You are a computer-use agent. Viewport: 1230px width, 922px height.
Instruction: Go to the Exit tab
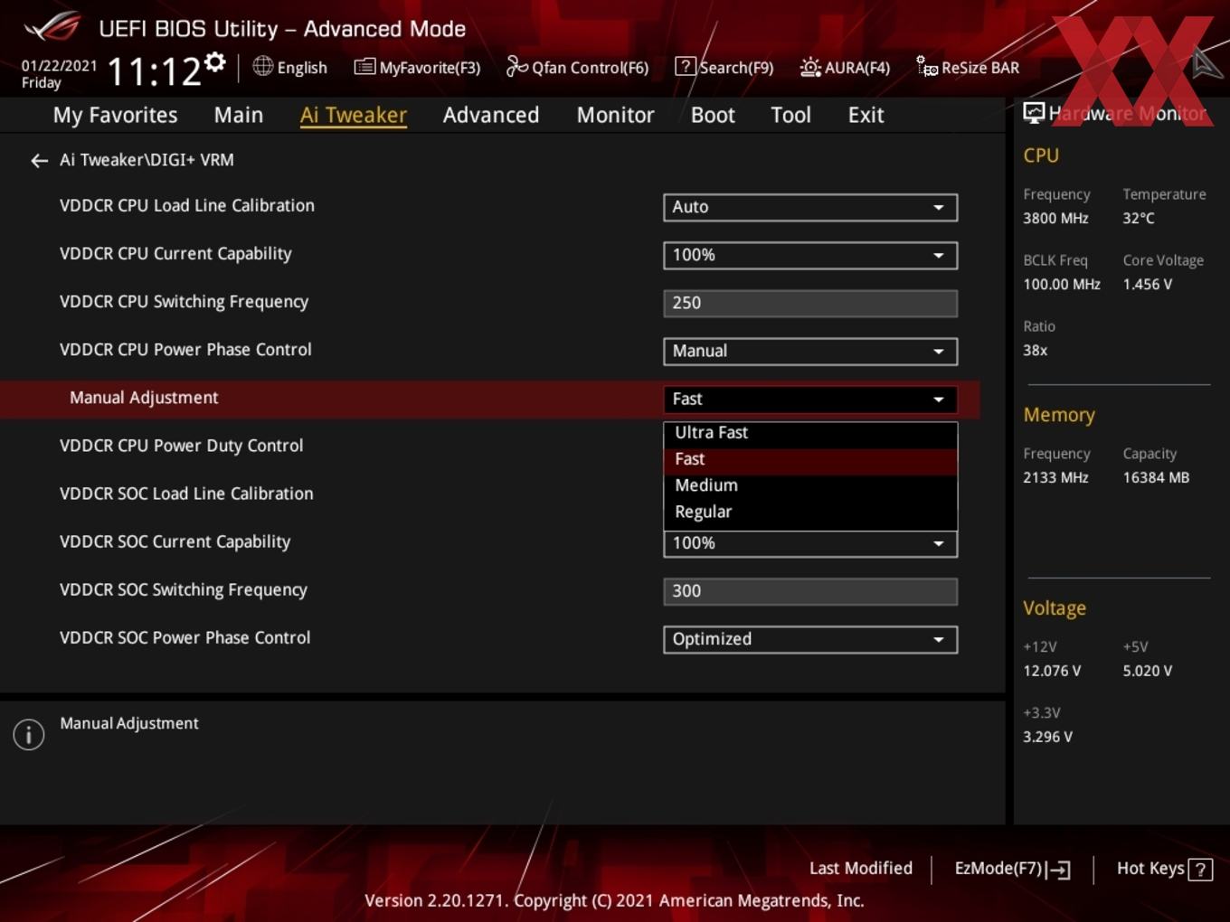[x=866, y=115]
